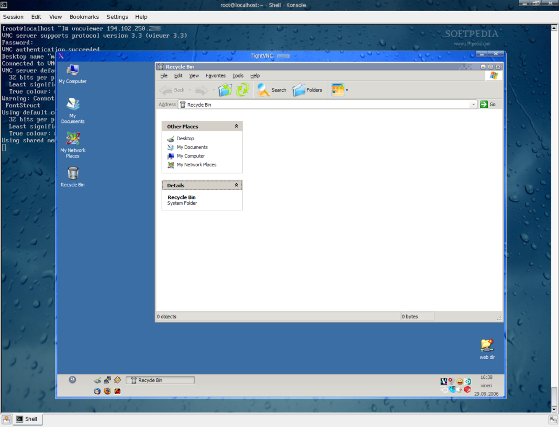The image size is (559, 427).
Task: Refresh the folder view with green refresh icon
Action: coord(242,89)
